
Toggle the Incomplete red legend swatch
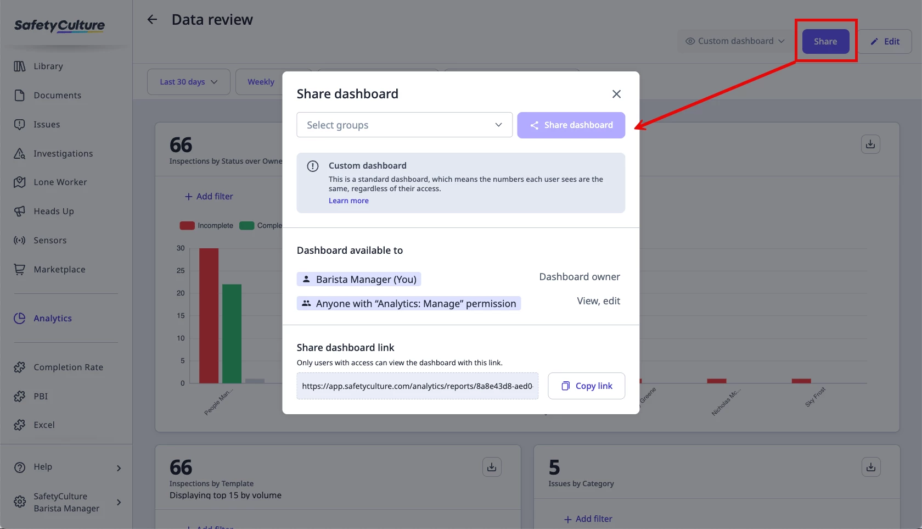tap(187, 226)
